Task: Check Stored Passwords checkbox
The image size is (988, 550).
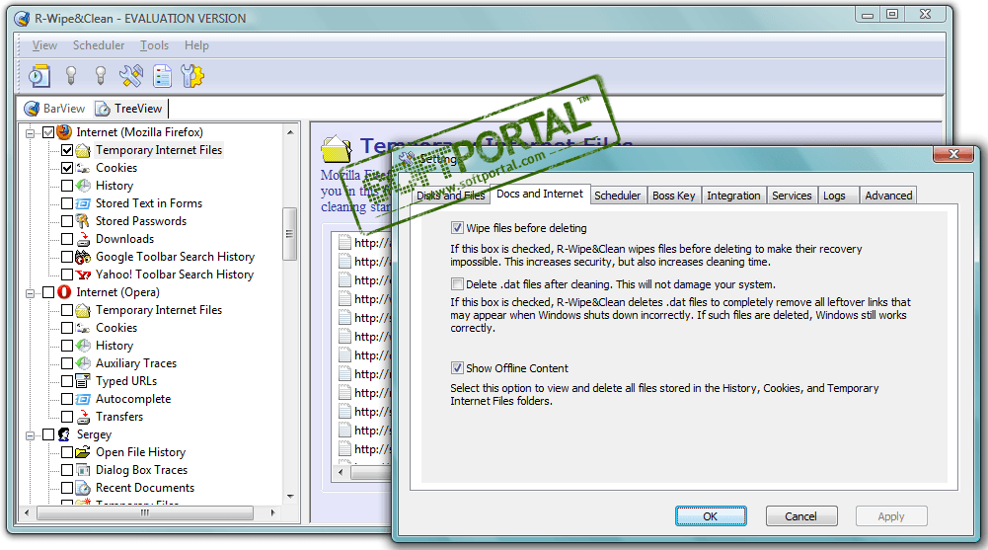Action: 67,221
